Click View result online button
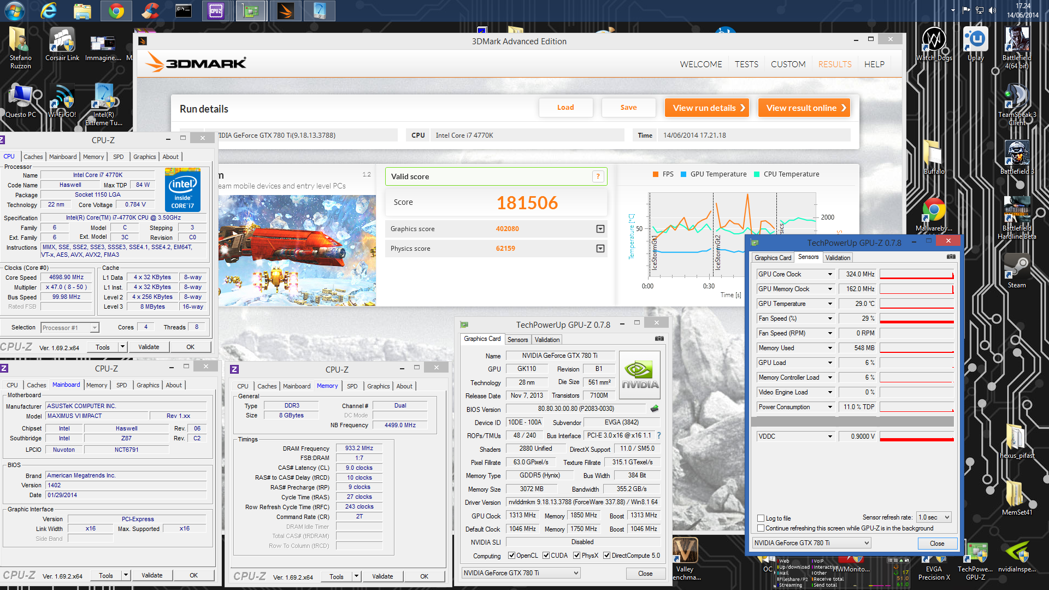Viewport: 1049px width, 590px height. point(804,108)
